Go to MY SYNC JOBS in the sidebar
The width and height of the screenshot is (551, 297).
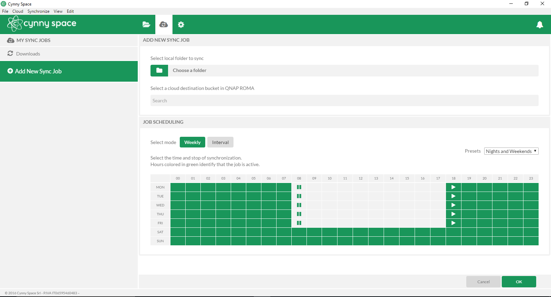(69, 40)
